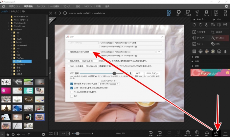Open file info icon beside filename

(65, 13)
